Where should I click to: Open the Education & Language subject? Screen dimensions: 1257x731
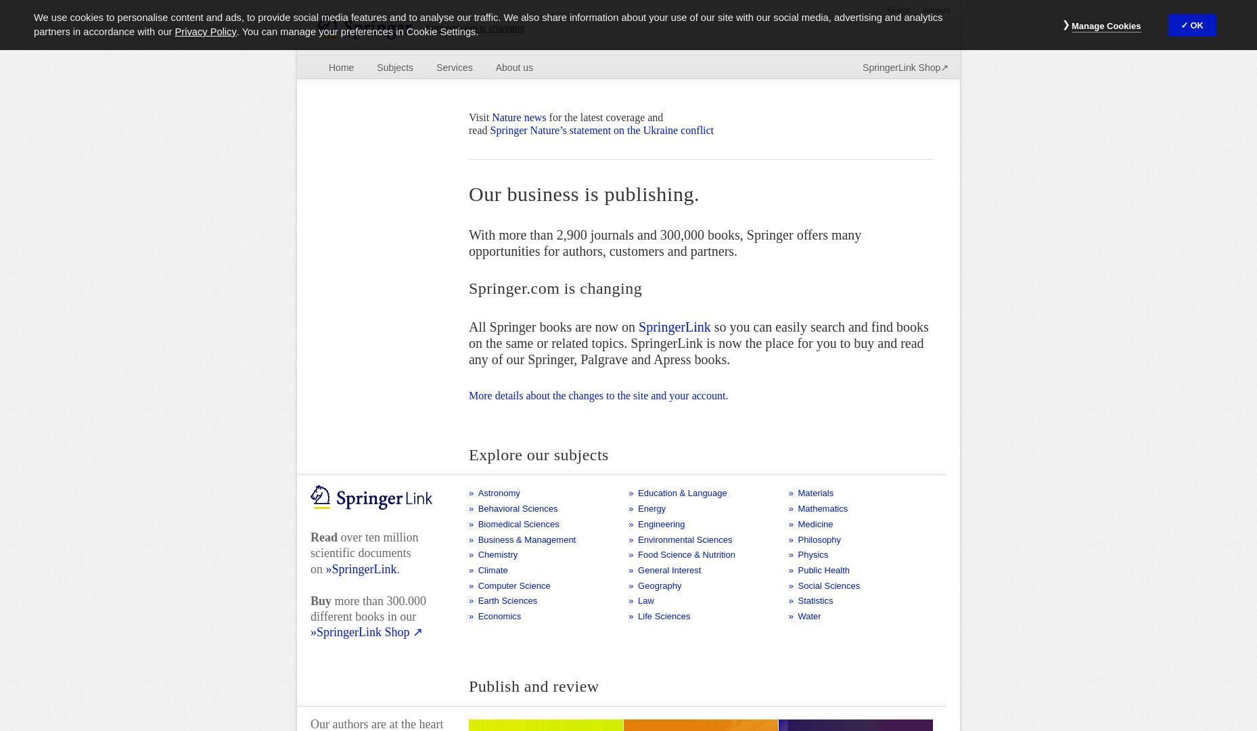coord(682,493)
